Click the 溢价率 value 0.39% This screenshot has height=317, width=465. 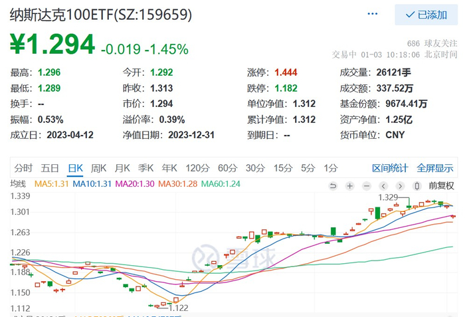click(x=172, y=120)
